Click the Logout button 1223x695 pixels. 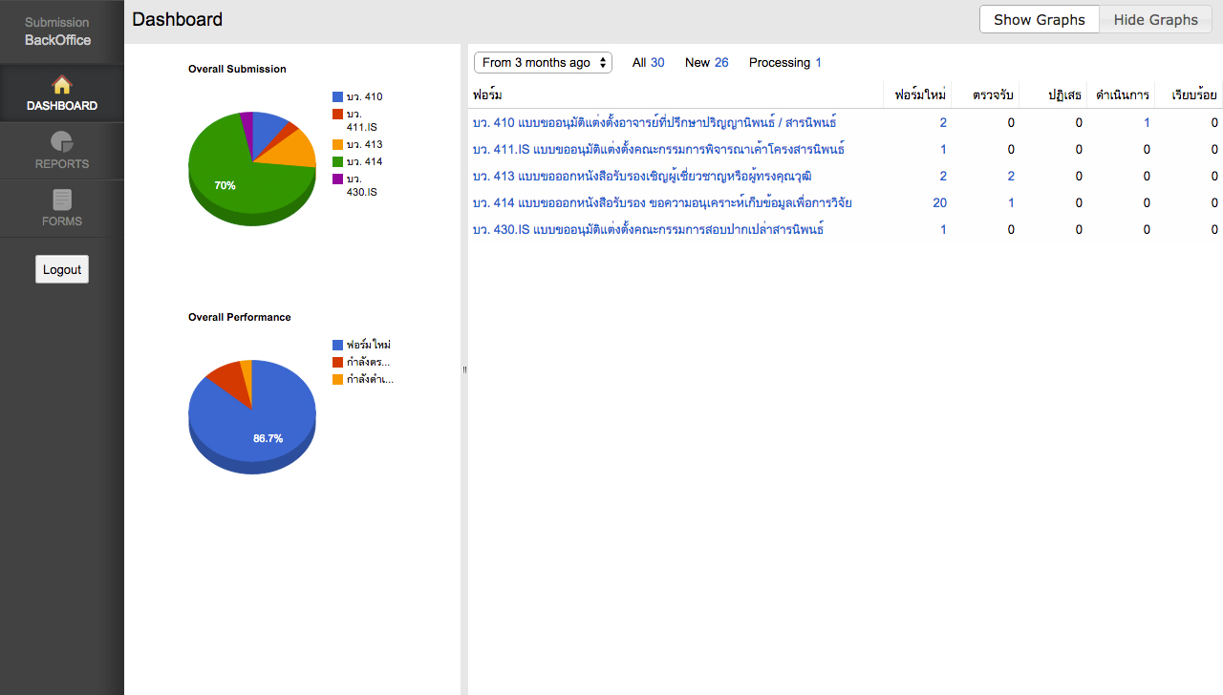click(62, 269)
